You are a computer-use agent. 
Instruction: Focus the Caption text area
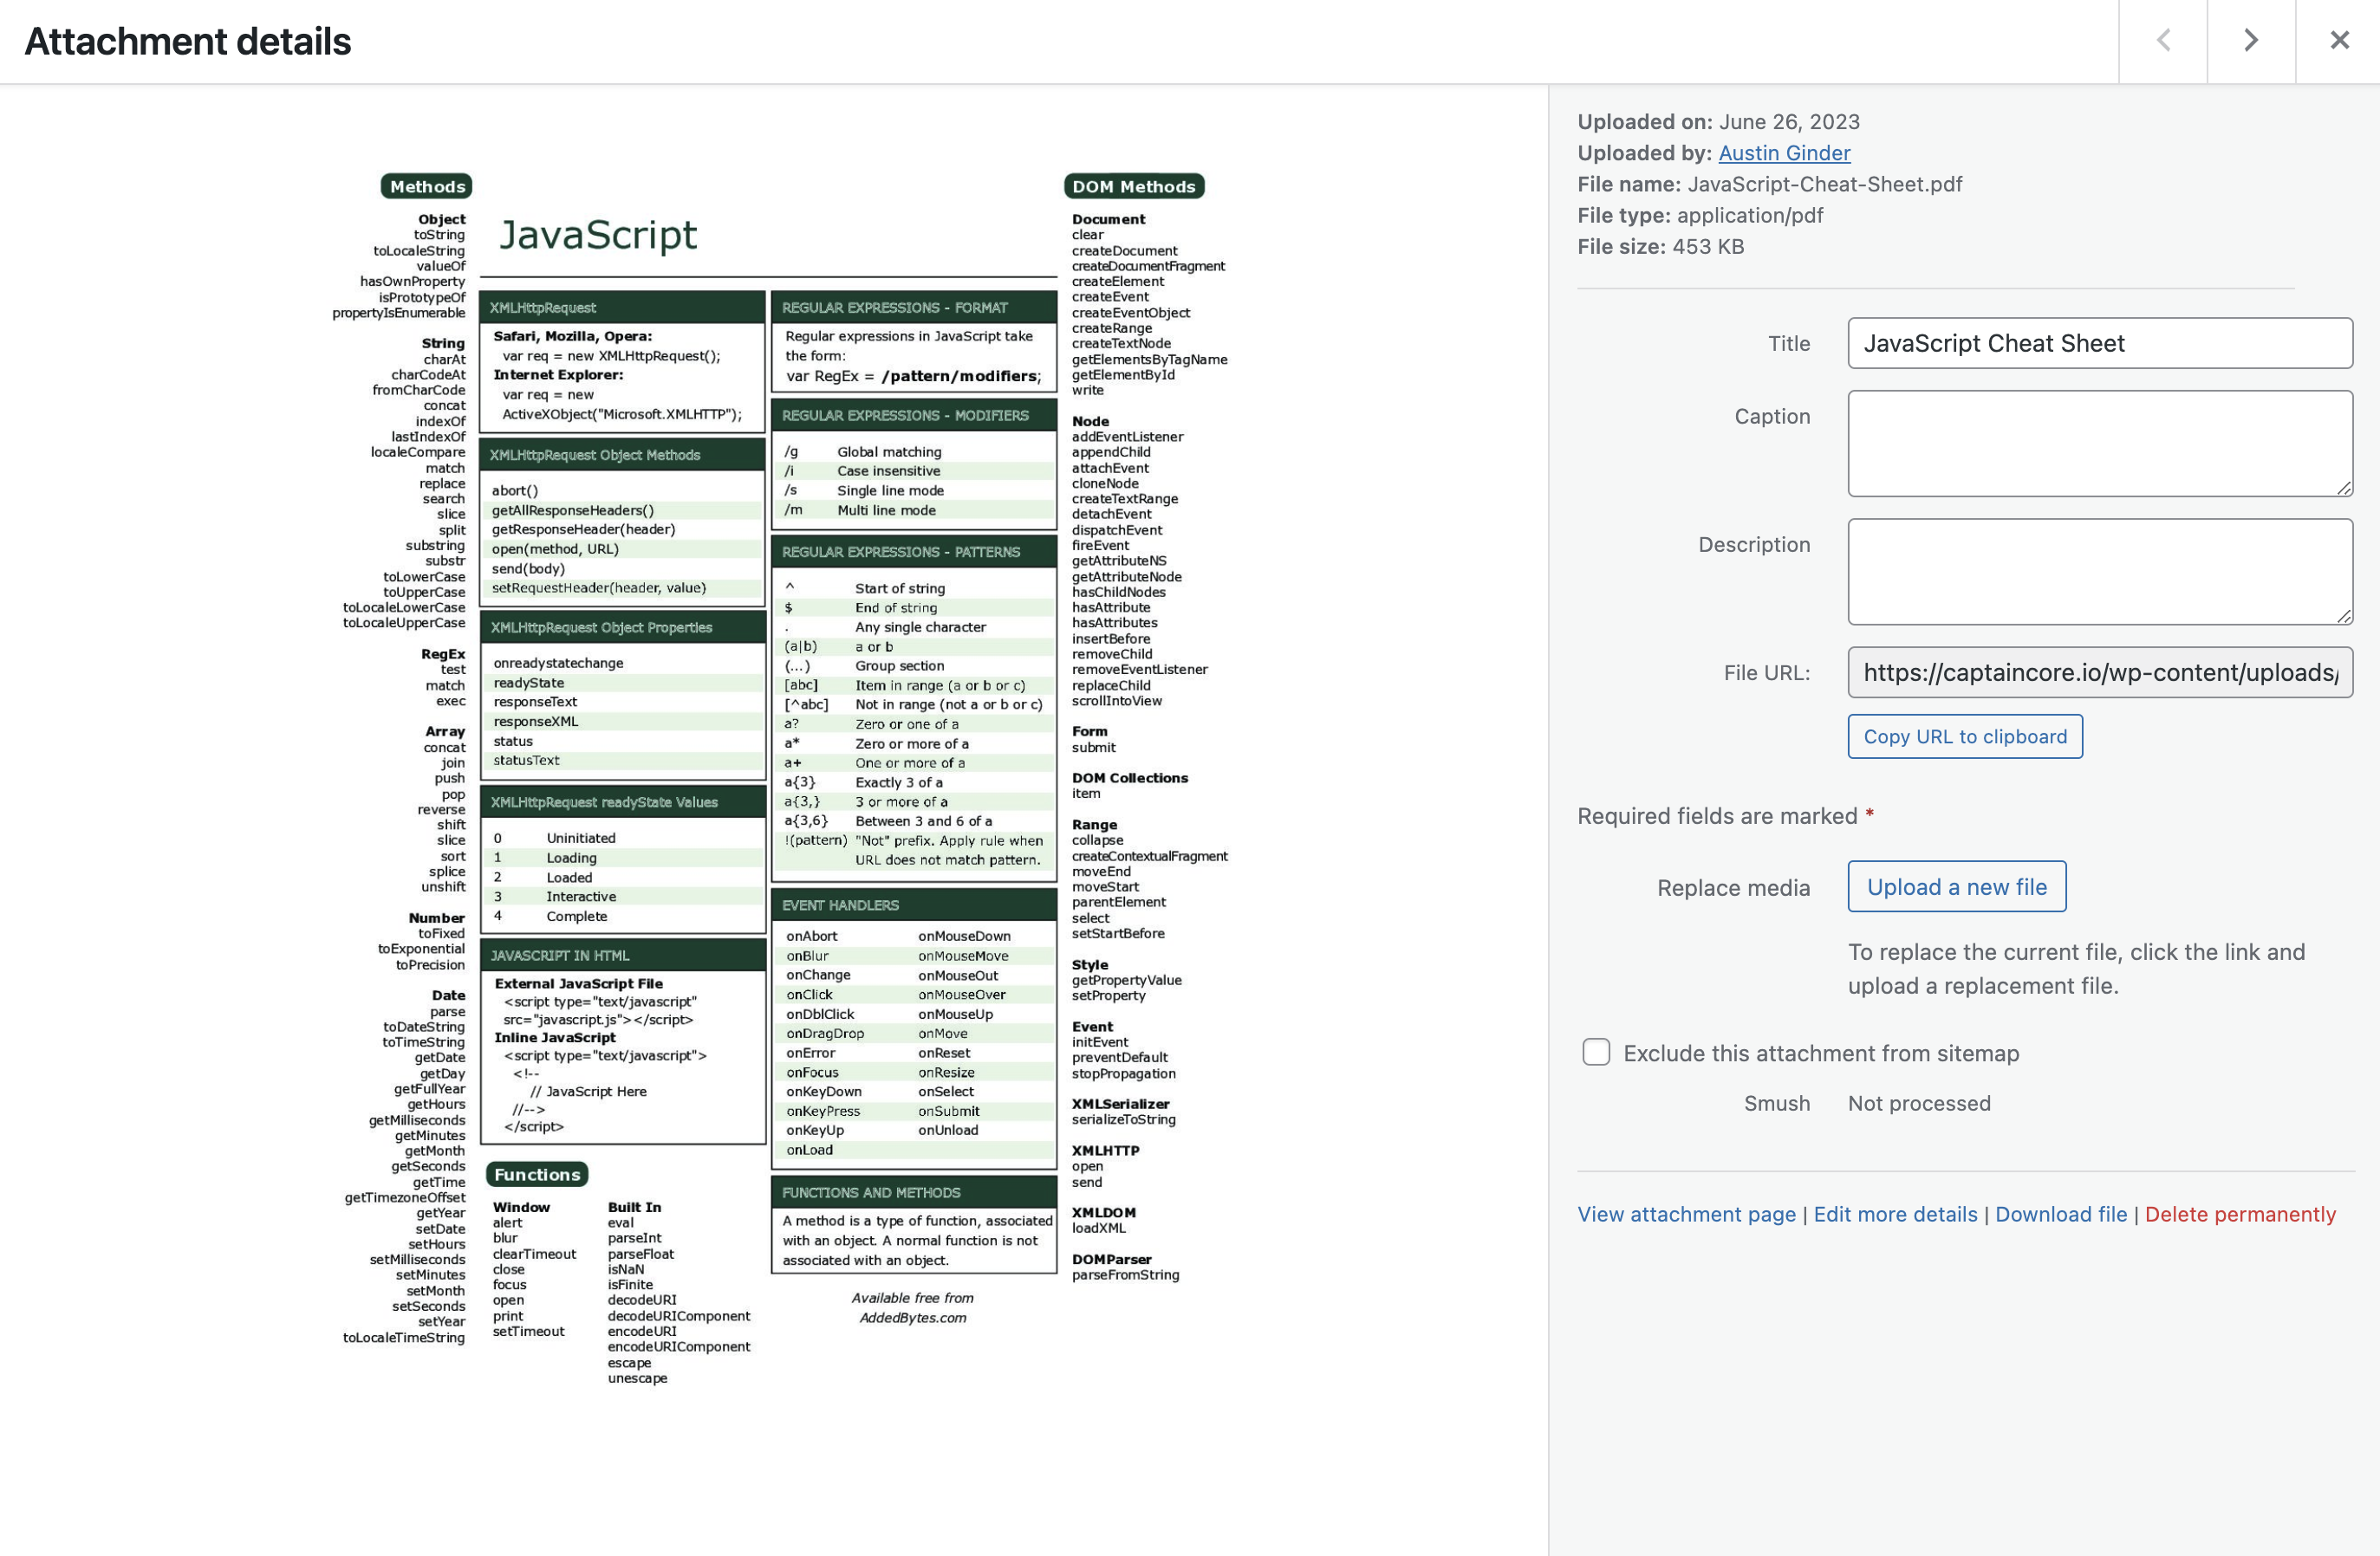tap(2100, 444)
